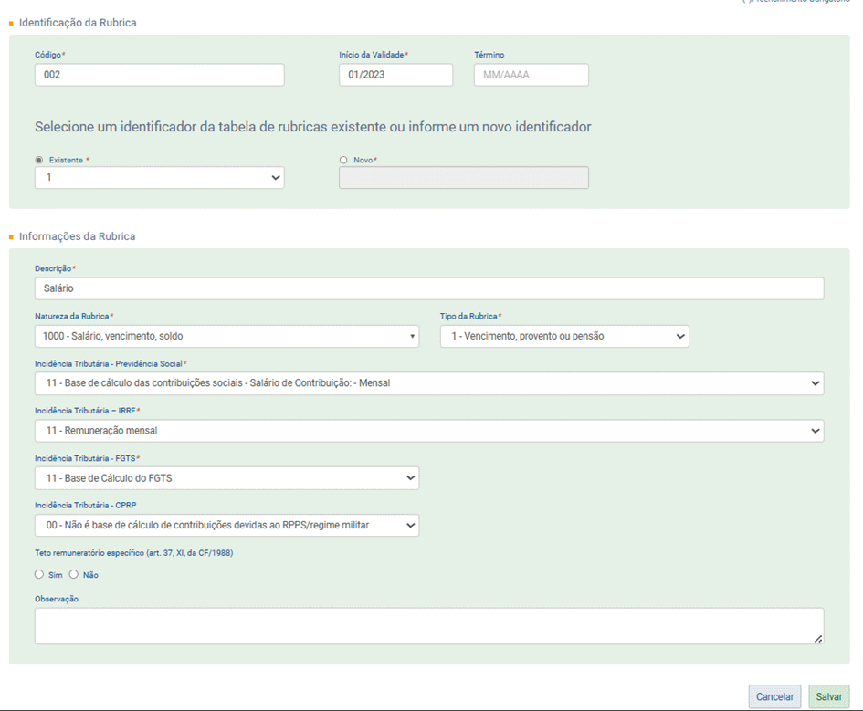Select the Novo radio button
Screen dimensions: 863x711
point(343,161)
